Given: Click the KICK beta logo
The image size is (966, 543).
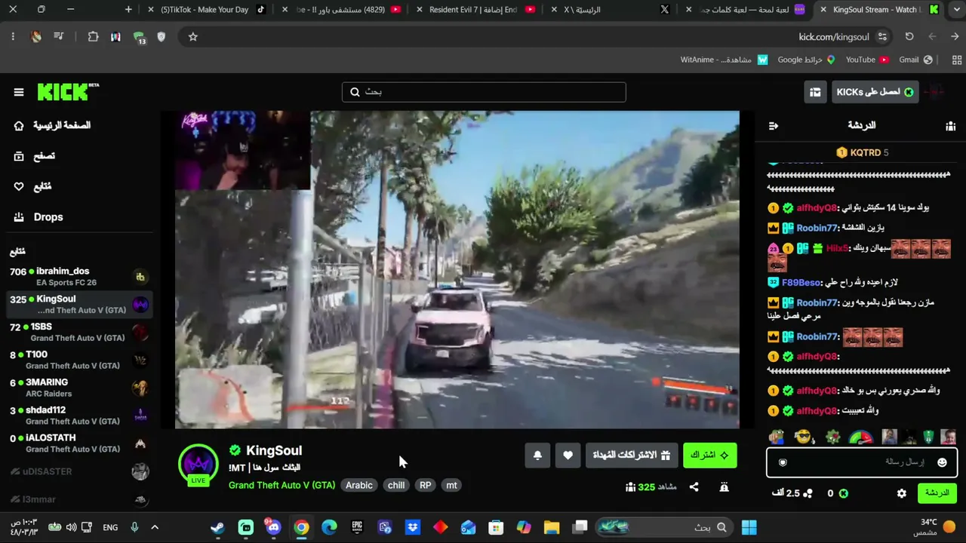Looking at the screenshot, I should click(68, 91).
